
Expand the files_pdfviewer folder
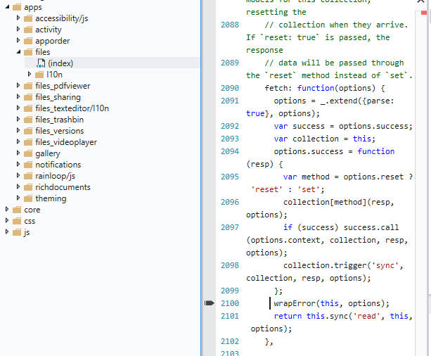tap(18, 86)
